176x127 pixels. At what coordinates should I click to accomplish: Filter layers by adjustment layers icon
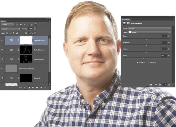point(21,24)
